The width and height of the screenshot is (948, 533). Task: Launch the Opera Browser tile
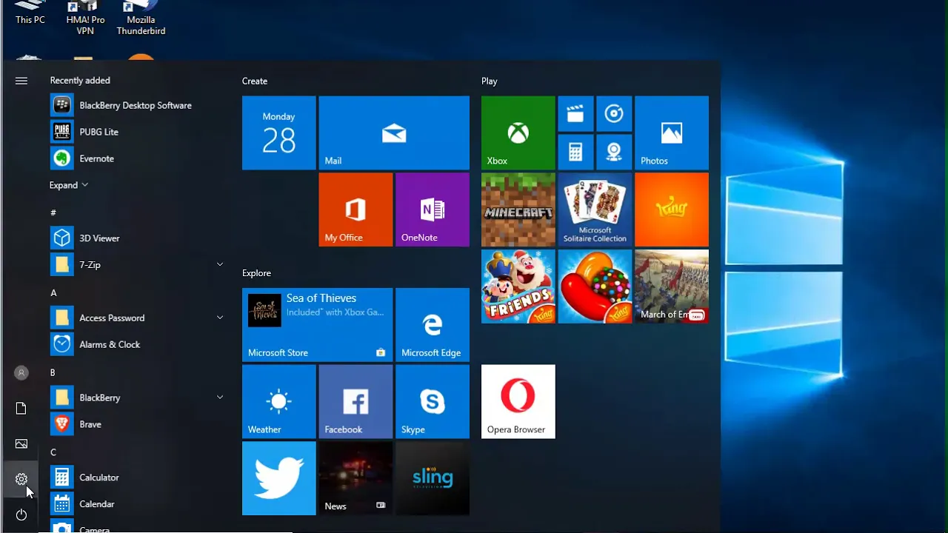click(x=518, y=402)
